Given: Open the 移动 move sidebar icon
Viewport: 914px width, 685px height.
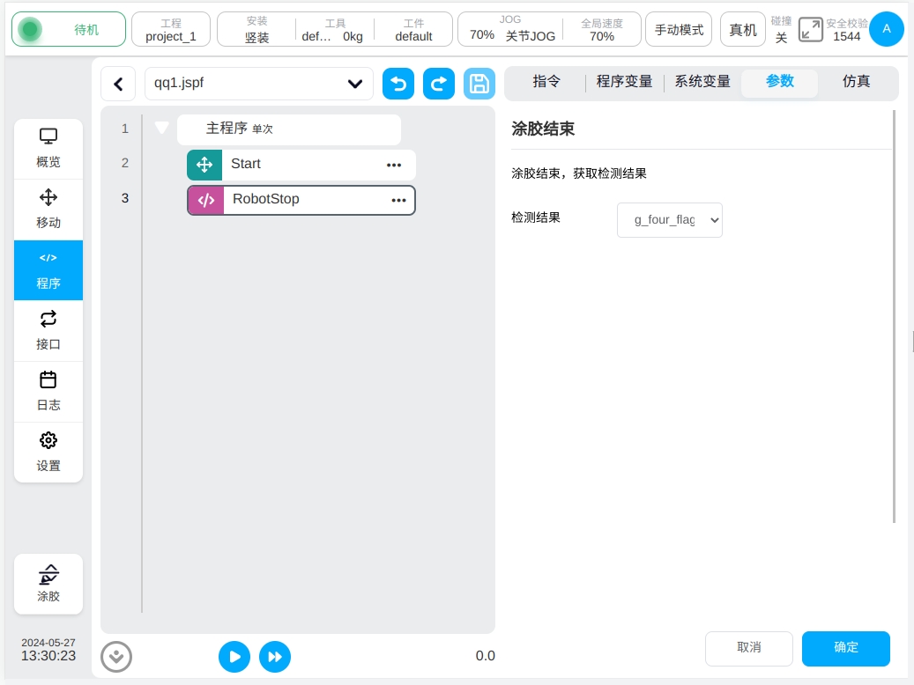Looking at the screenshot, I should pyautogui.click(x=48, y=209).
